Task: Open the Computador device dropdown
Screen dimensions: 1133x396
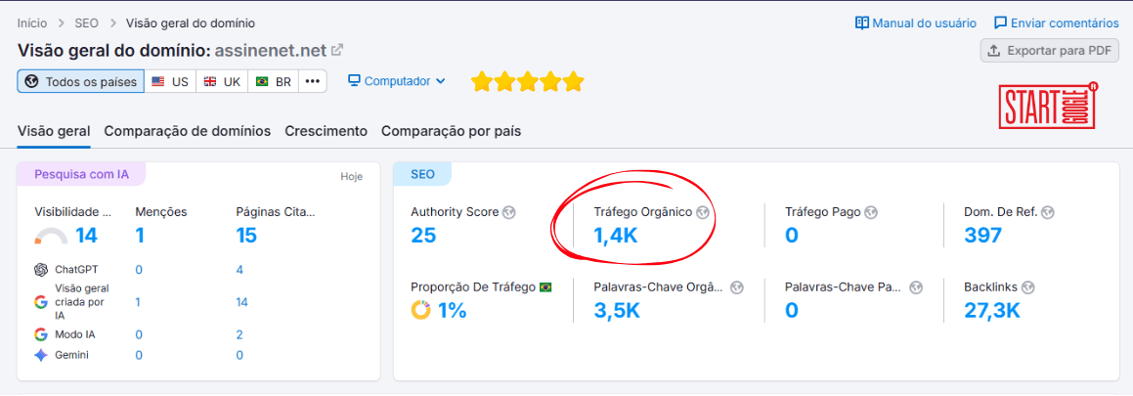Action: click(397, 81)
